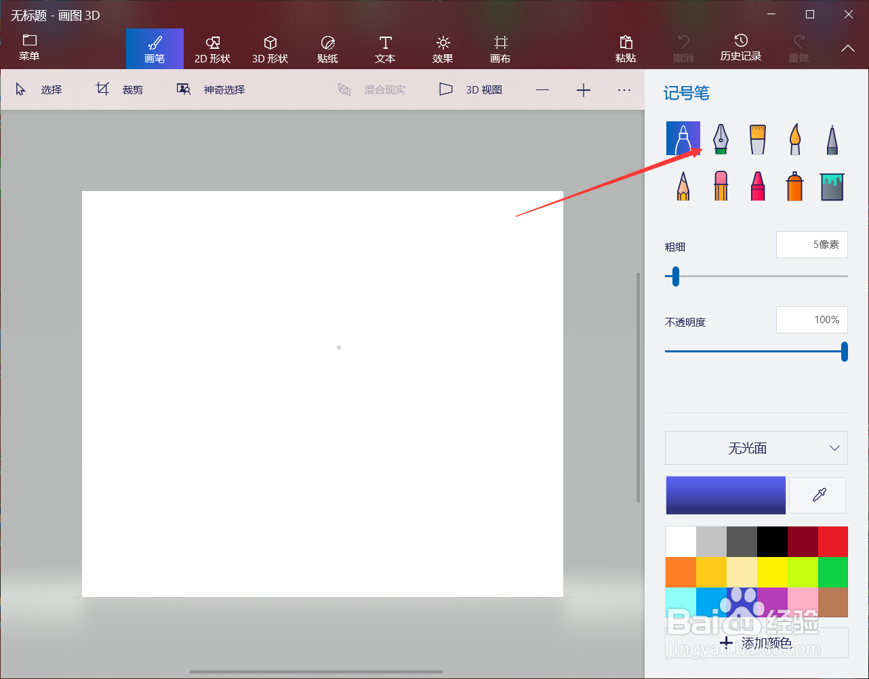Open the 菜单 menu
869x679 pixels.
point(29,47)
